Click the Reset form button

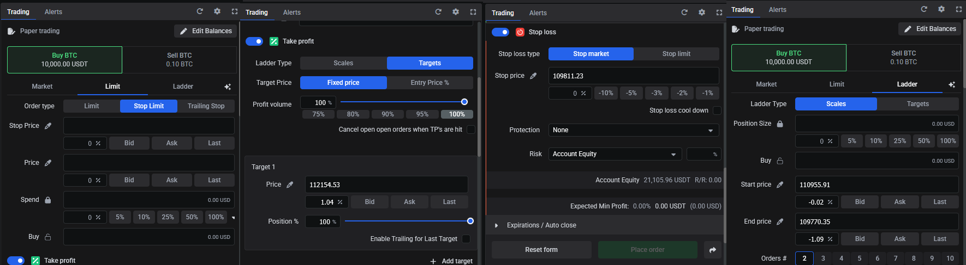(541, 250)
